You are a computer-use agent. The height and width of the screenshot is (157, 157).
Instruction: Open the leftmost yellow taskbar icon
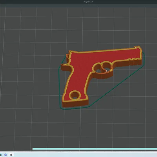pyautogui.click(x=0, y=155)
